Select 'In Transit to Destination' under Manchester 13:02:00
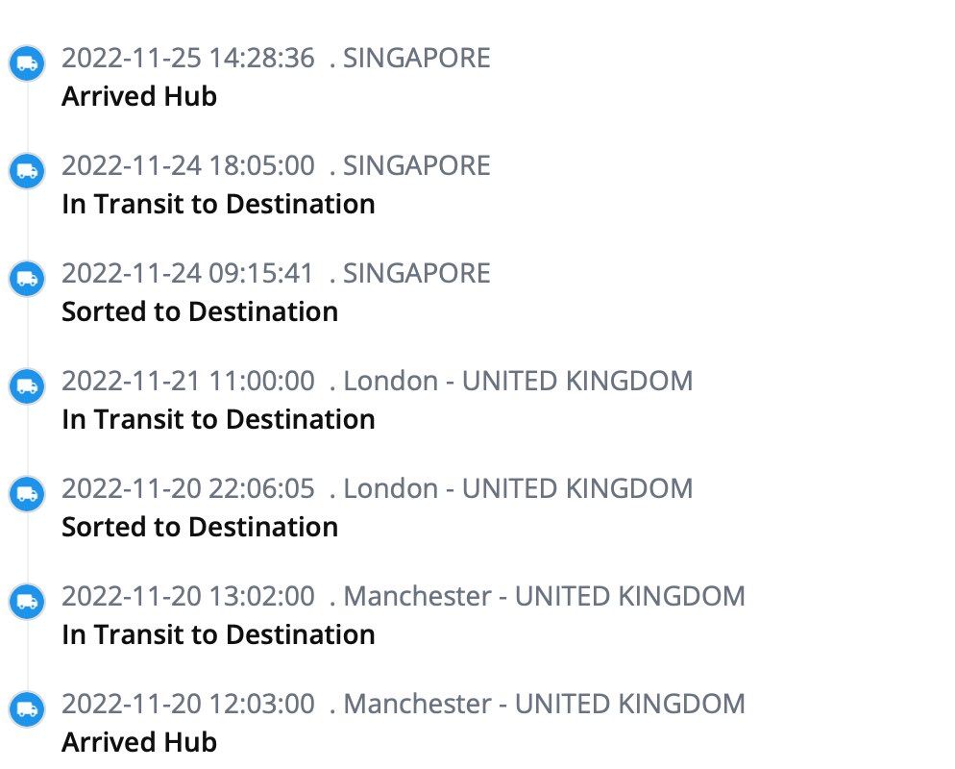955x769 pixels. tap(218, 635)
